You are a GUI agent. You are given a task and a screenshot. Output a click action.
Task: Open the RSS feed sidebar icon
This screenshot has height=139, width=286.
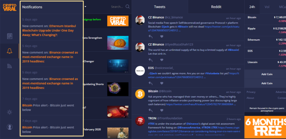point(9,66)
